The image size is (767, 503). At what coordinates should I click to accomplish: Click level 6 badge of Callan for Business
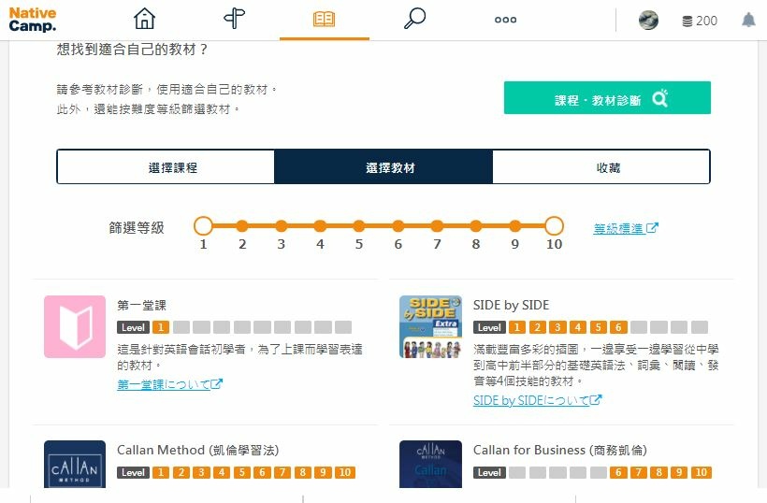(x=618, y=472)
